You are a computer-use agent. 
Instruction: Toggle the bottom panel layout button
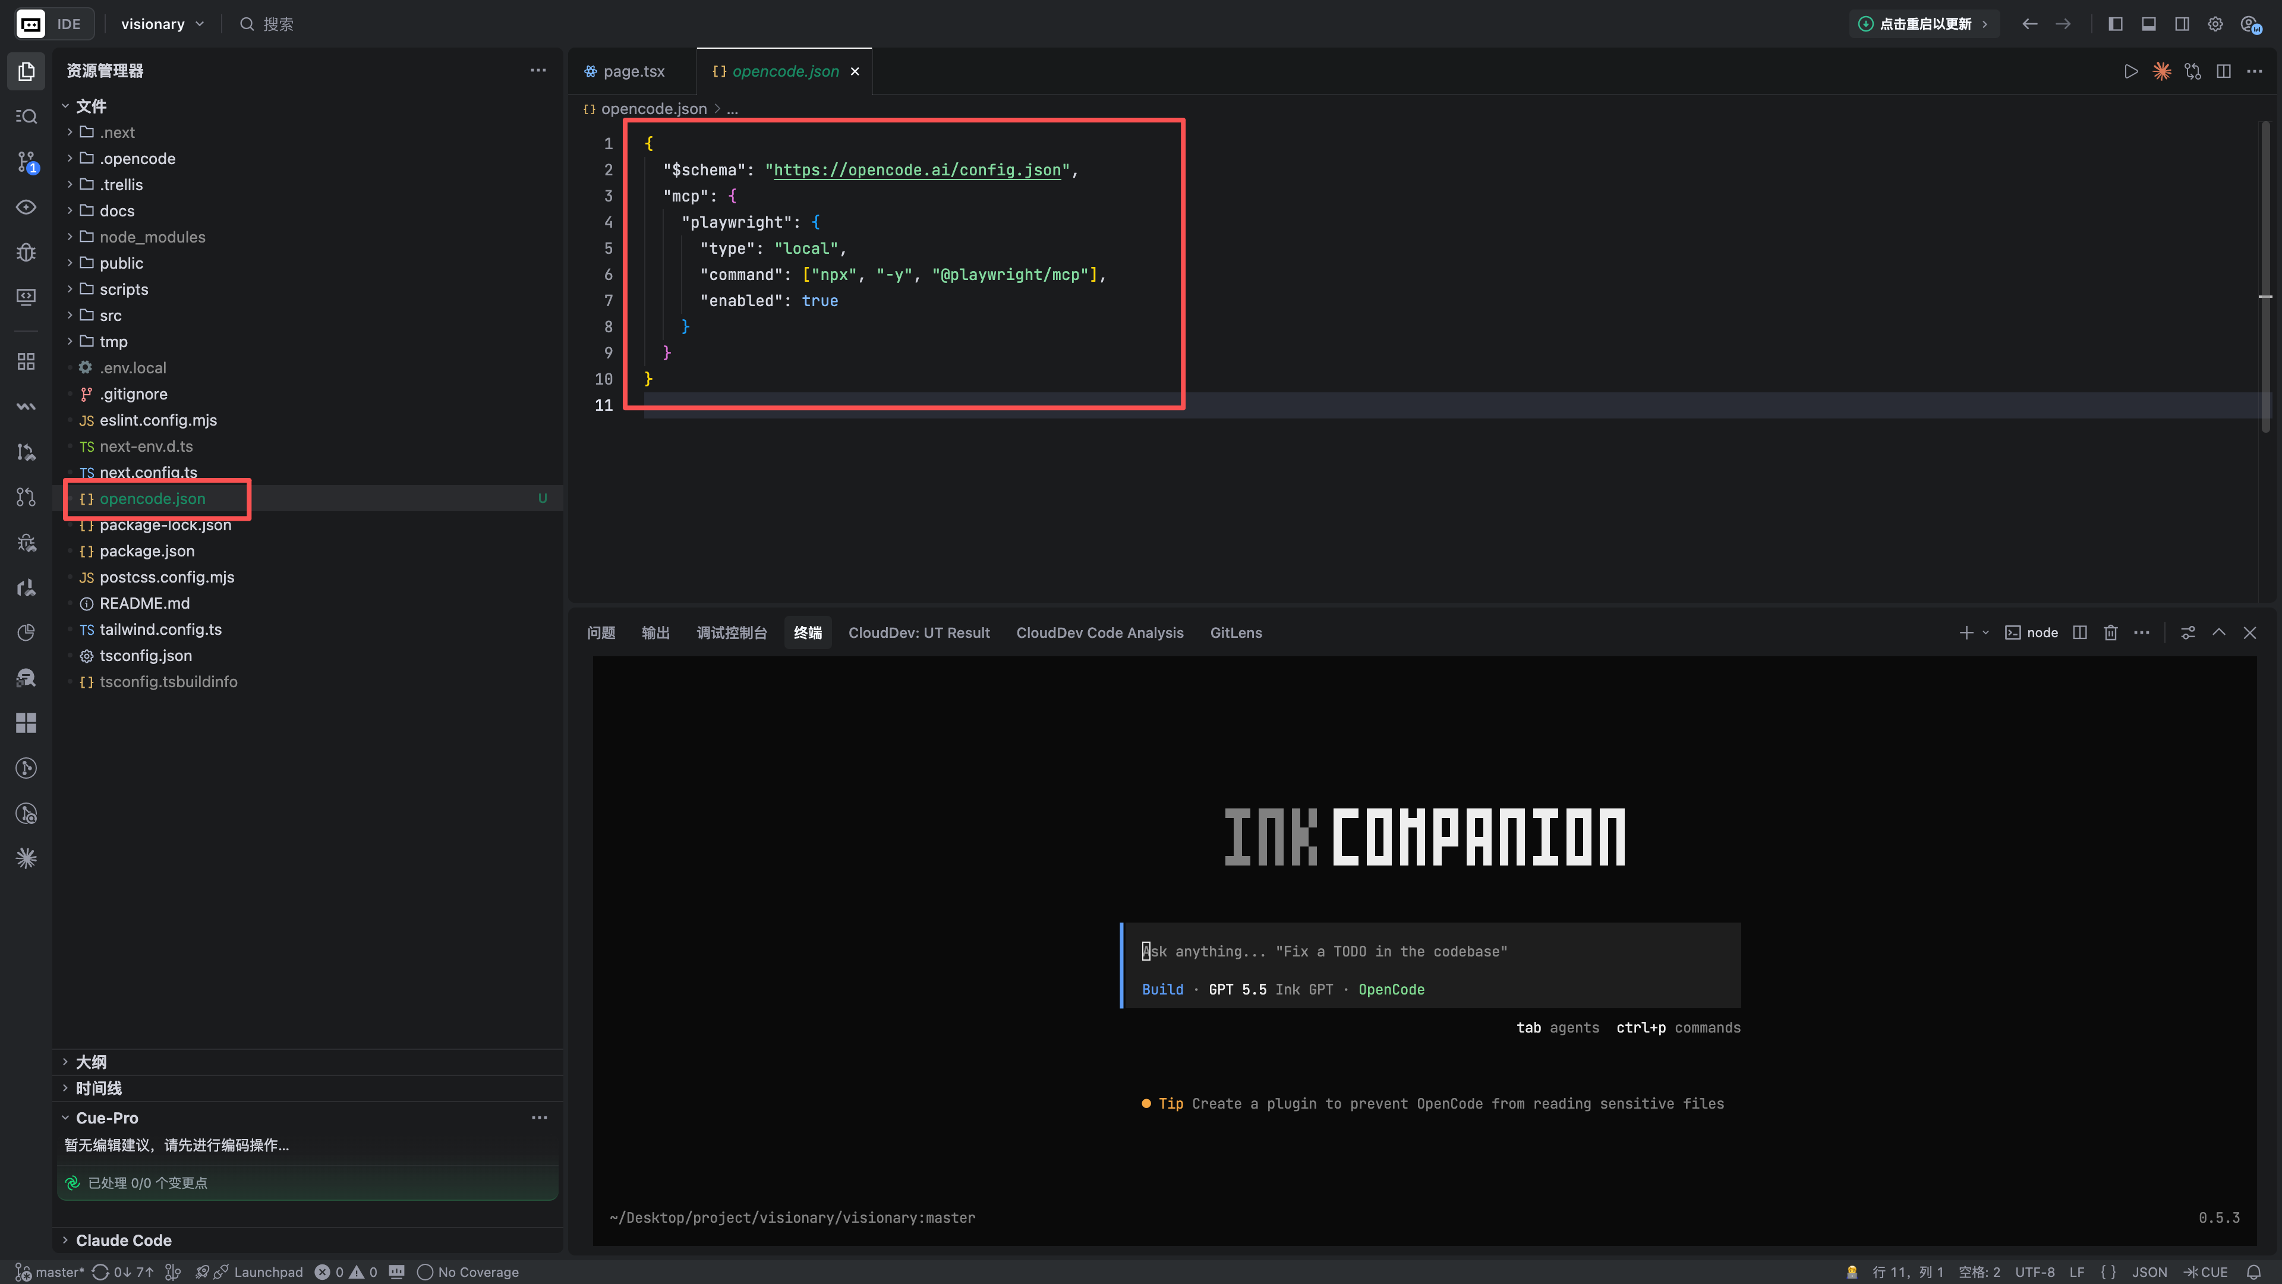2148,24
